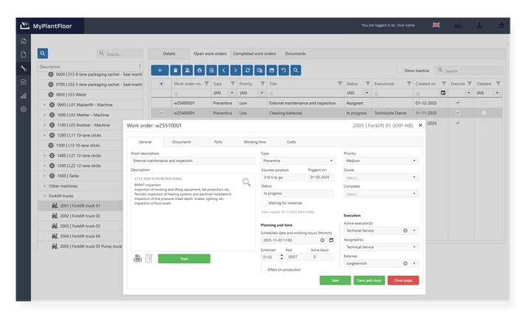Click the magnifier search icon in toolbar
Image resolution: width=526 pixels, height=320 pixels.
point(296,70)
